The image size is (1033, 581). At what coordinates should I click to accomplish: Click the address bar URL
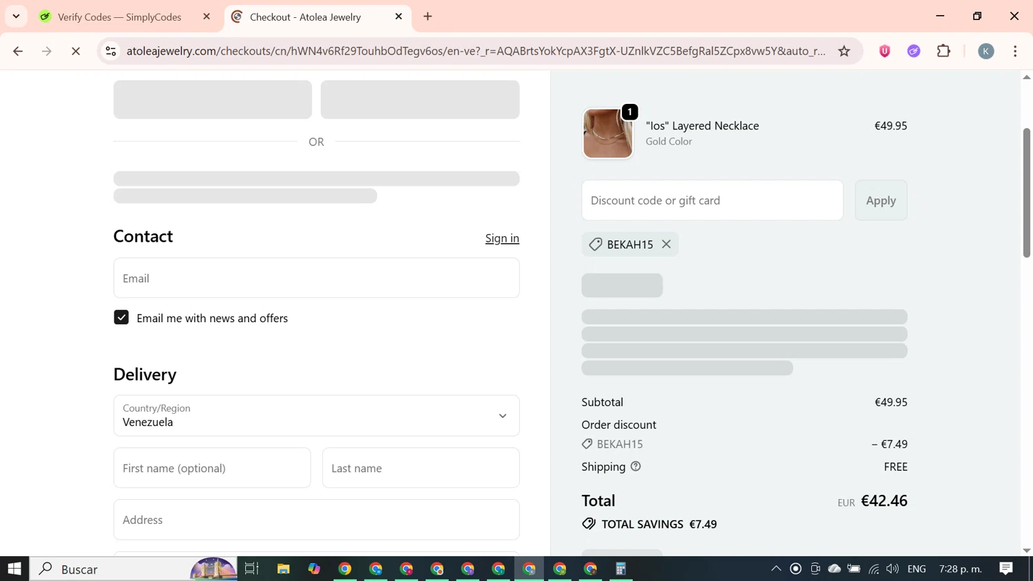[x=476, y=51]
